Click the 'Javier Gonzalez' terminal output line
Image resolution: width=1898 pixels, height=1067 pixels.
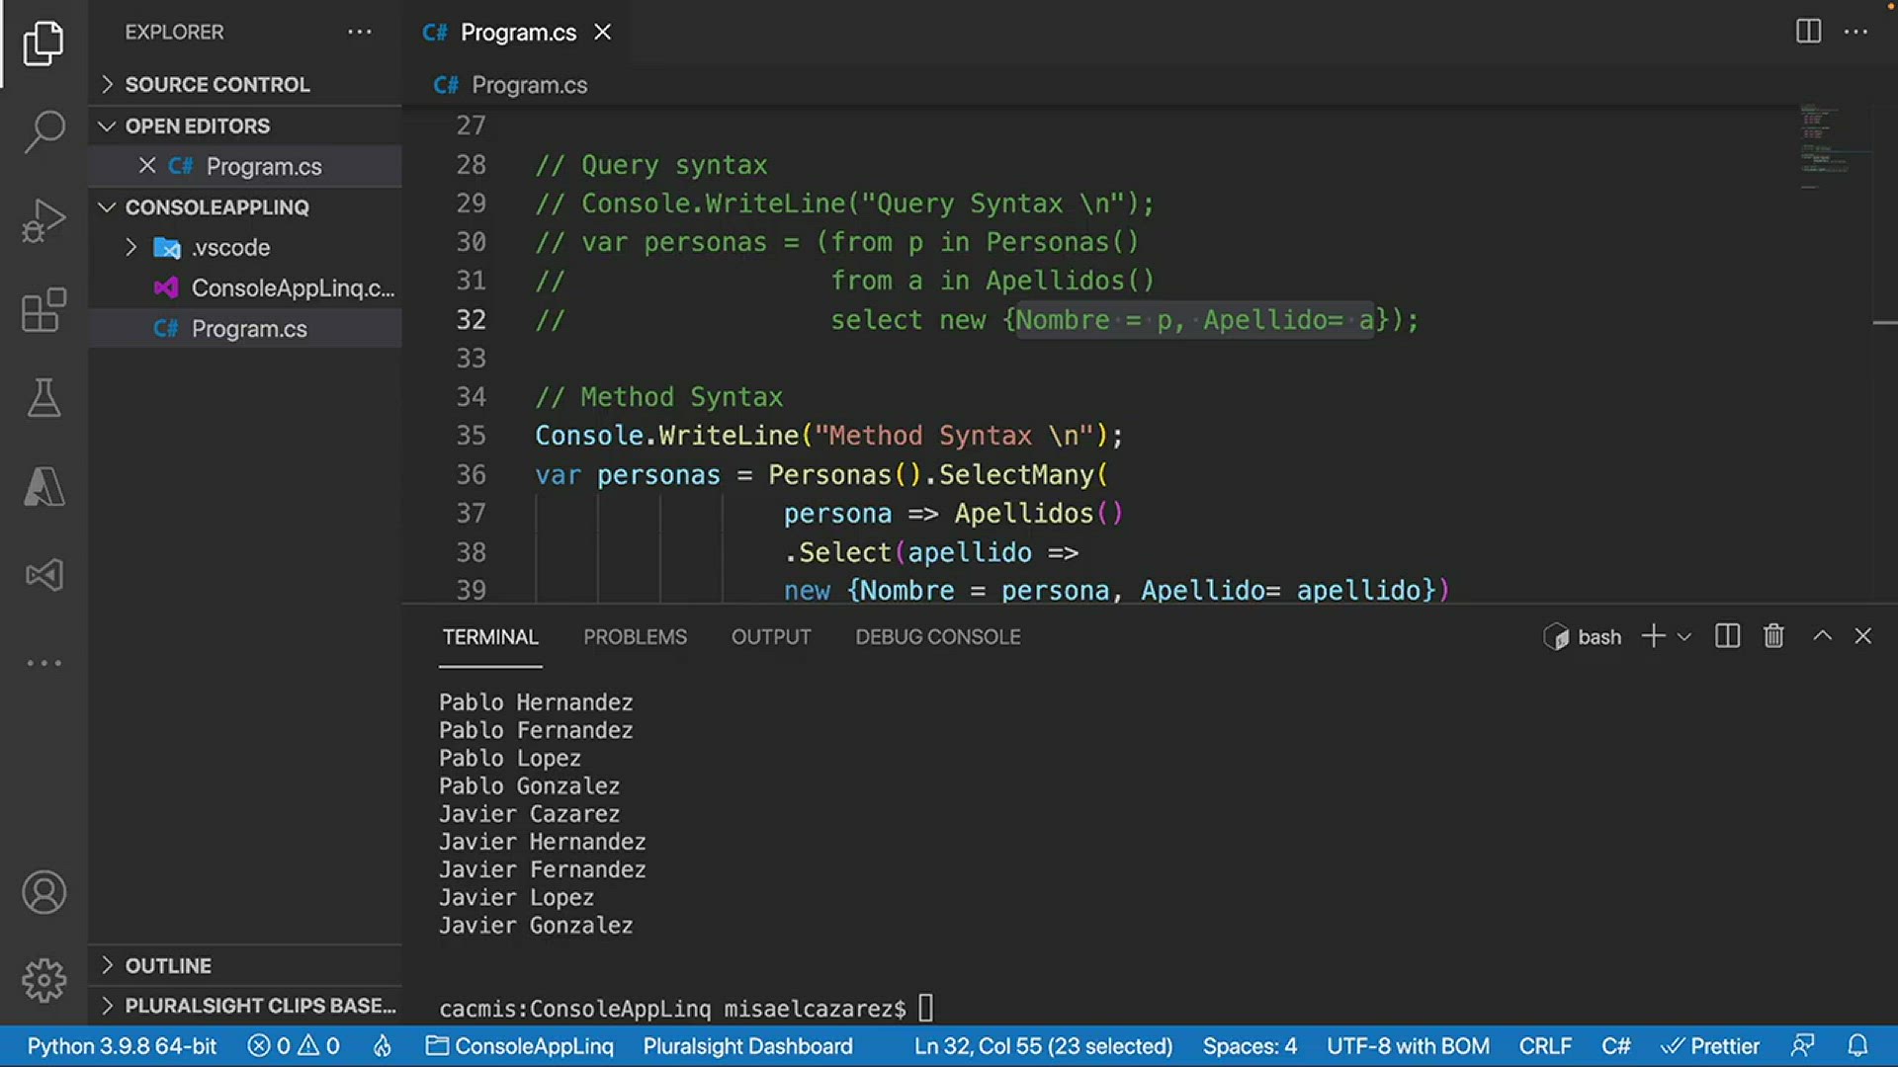pyautogui.click(x=536, y=926)
